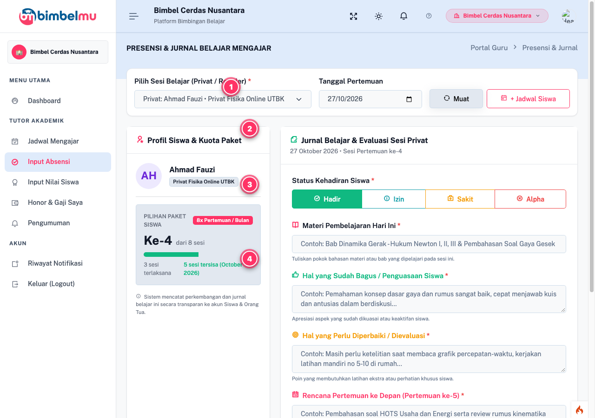Screen dimensions: 595x418
Task: Click the green session progress bar
Action: pos(171,255)
